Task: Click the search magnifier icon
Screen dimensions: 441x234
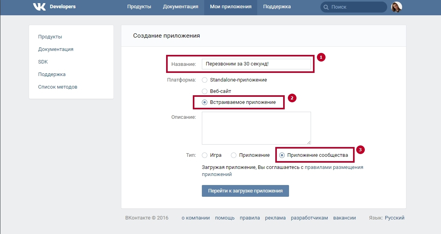Action: click(x=326, y=7)
